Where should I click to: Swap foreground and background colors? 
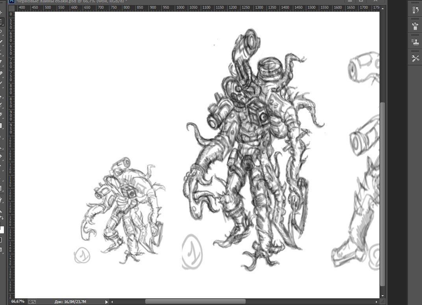[x=2, y=217]
